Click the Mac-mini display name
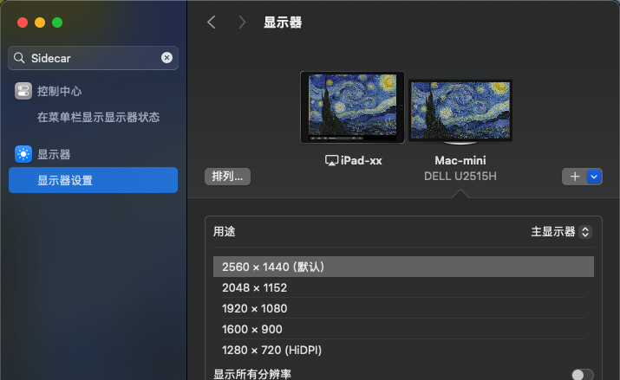The image size is (620, 380). [460, 160]
